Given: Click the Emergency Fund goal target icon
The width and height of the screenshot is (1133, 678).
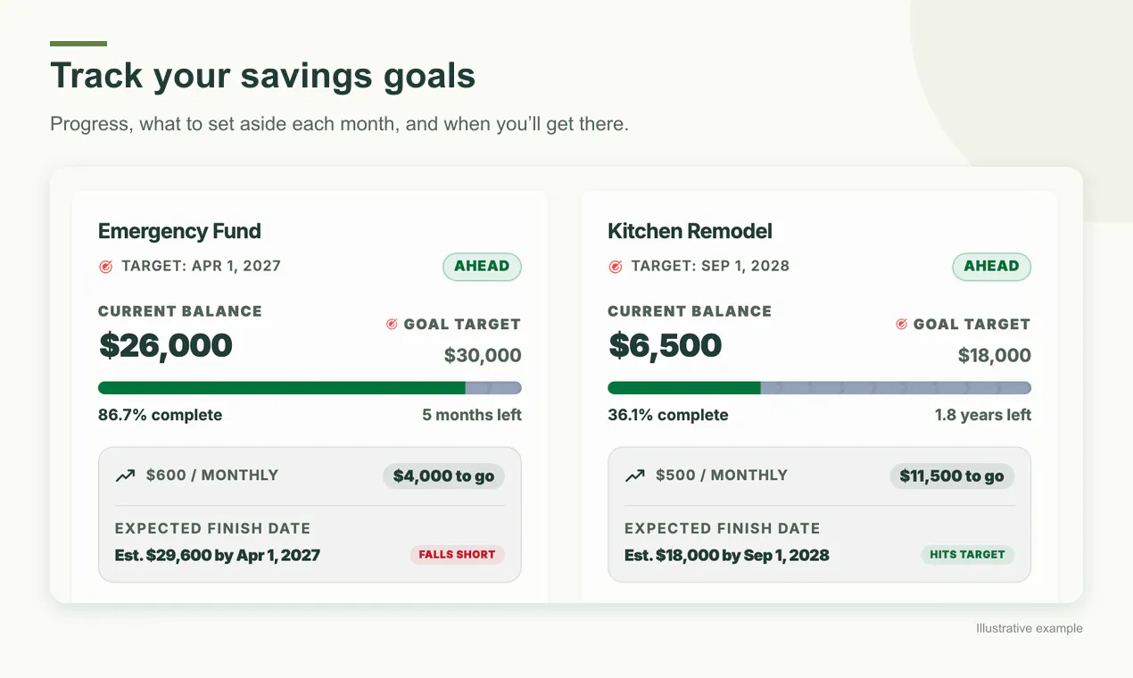Looking at the screenshot, I should click(392, 324).
